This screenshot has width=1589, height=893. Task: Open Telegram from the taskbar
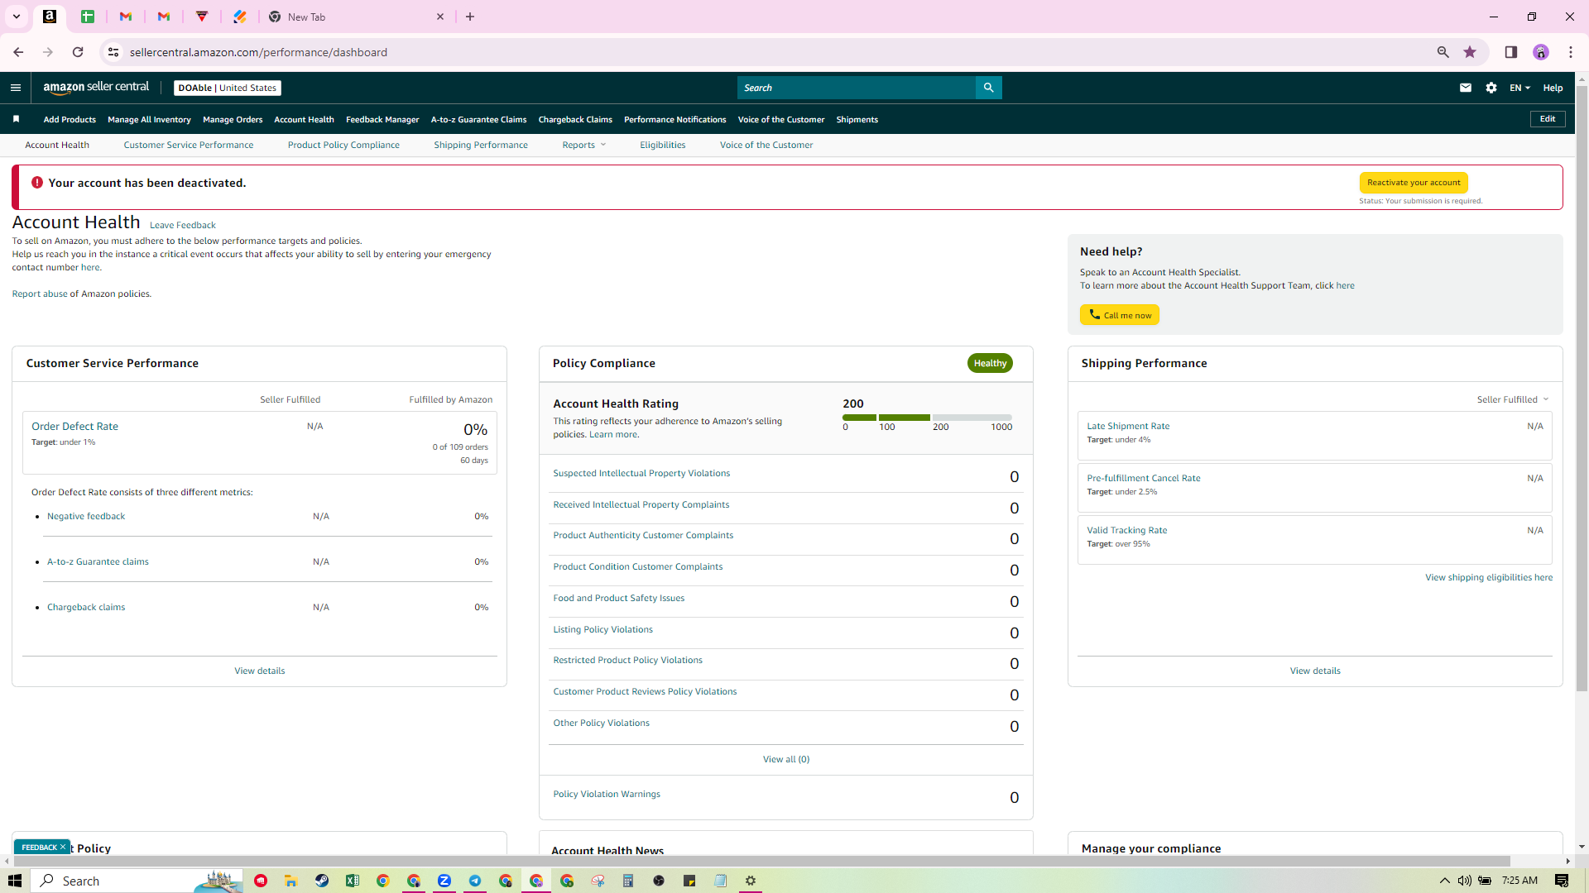(x=475, y=881)
